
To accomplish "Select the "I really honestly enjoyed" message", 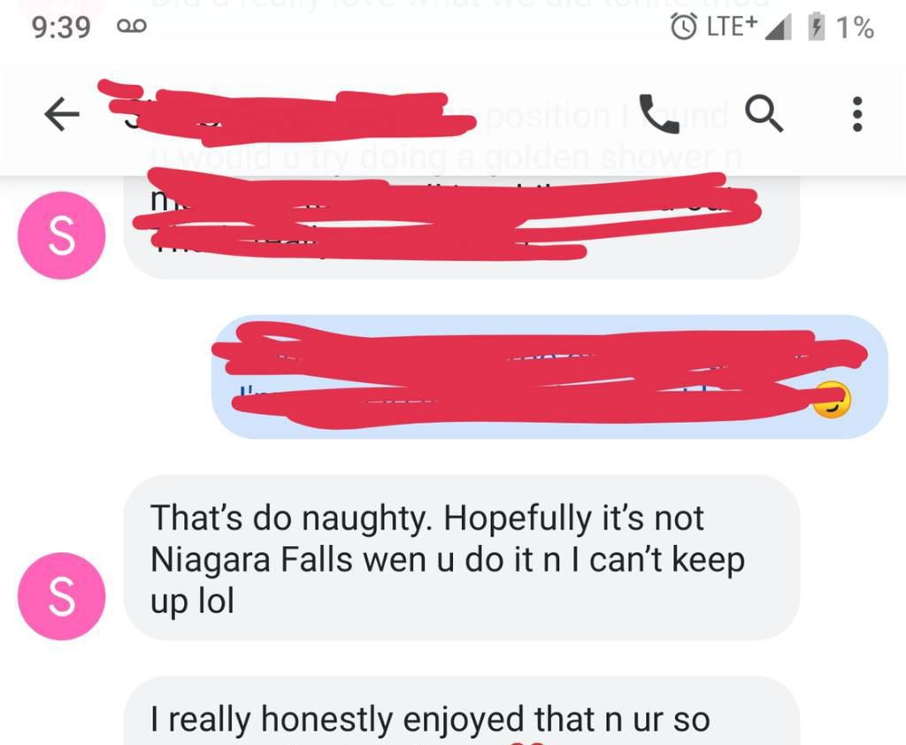I will [x=461, y=710].
